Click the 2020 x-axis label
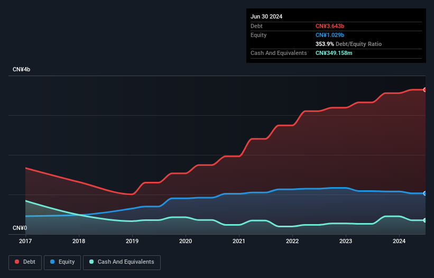 pos(186,241)
